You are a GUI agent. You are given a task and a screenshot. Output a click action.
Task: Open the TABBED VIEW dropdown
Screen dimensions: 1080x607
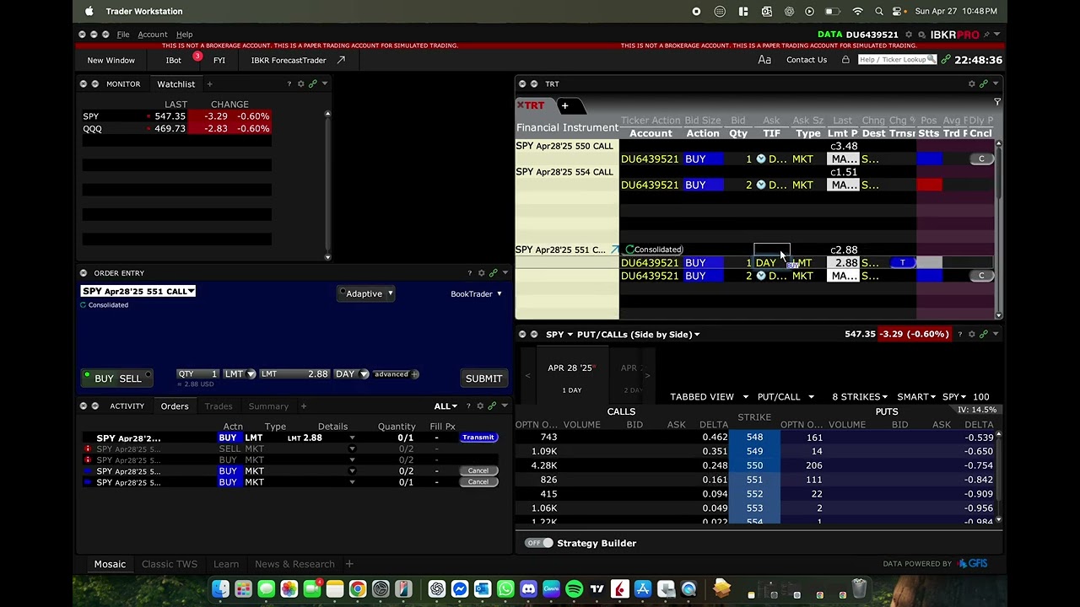709,396
